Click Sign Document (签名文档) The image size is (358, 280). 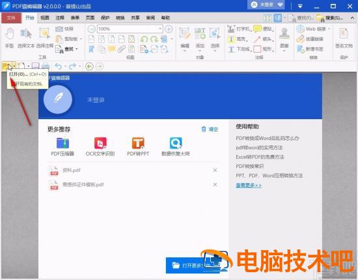[x=344, y=38]
